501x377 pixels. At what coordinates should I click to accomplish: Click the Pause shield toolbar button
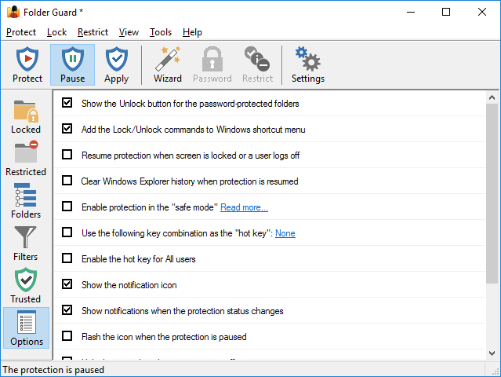tap(73, 64)
